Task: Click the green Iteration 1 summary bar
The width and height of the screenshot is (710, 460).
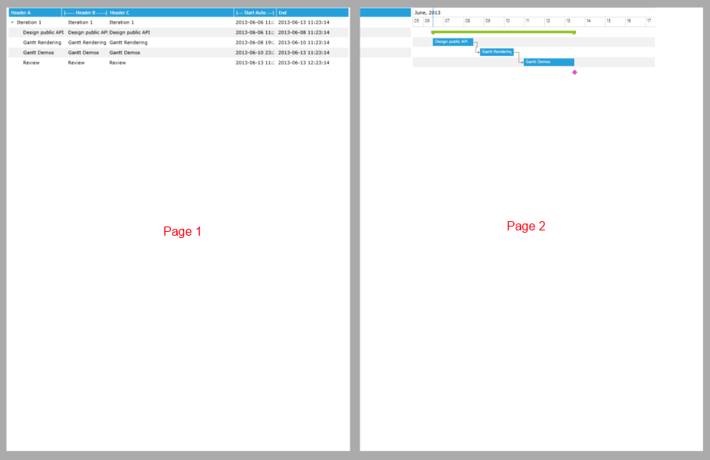Action: [x=502, y=32]
